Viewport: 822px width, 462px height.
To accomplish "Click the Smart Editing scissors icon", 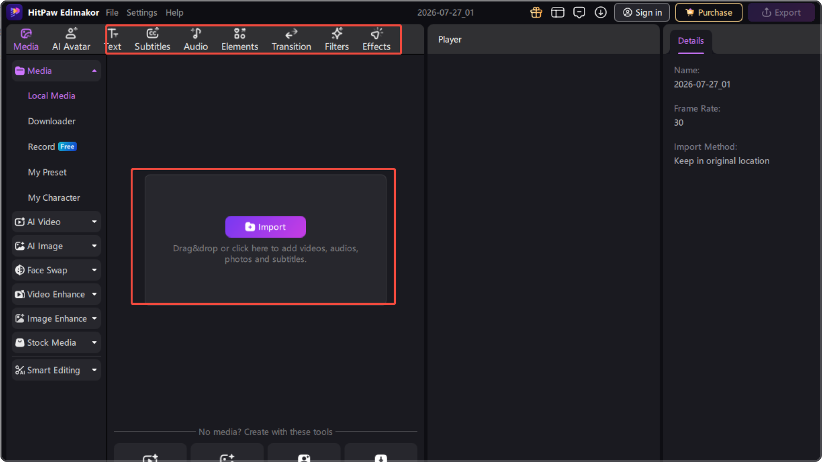I will click(x=20, y=370).
